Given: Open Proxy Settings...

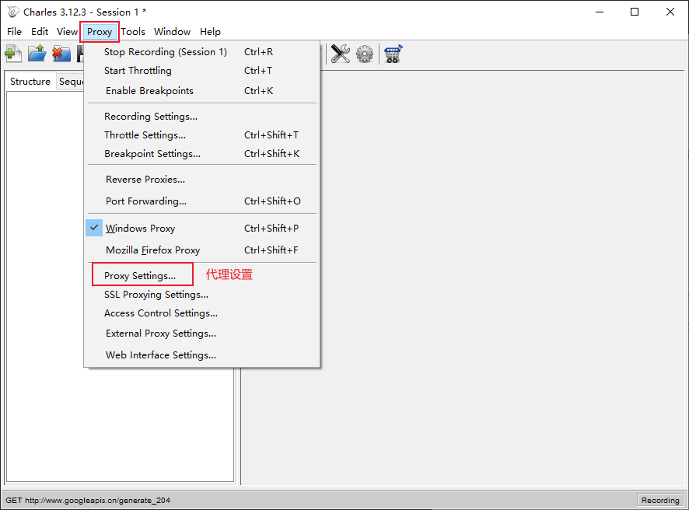Looking at the screenshot, I should [x=201, y=275].
